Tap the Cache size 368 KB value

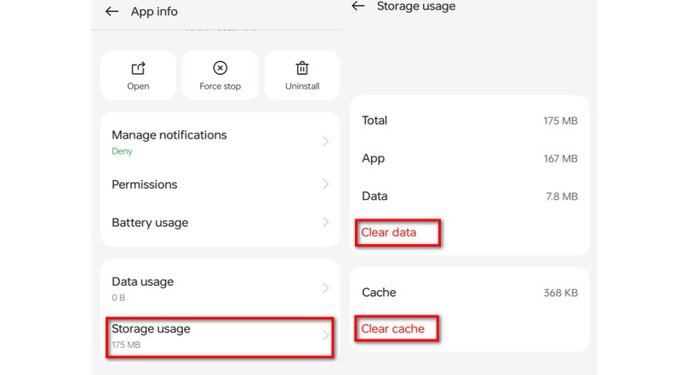560,293
